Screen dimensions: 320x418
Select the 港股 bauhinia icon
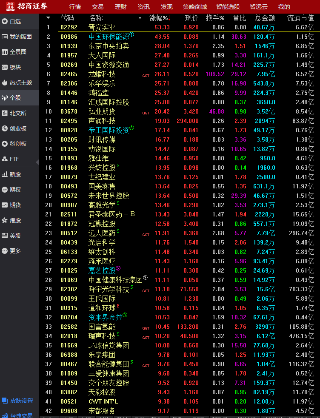point(5,220)
